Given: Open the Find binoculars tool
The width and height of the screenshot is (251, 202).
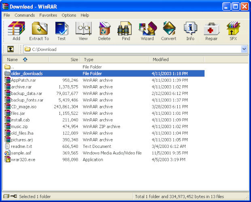Looking at the screenshot, I should click(x=126, y=31).
